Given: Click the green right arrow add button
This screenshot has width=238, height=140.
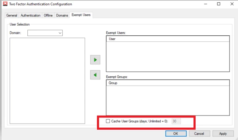Looking at the screenshot, I should [95, 60].
